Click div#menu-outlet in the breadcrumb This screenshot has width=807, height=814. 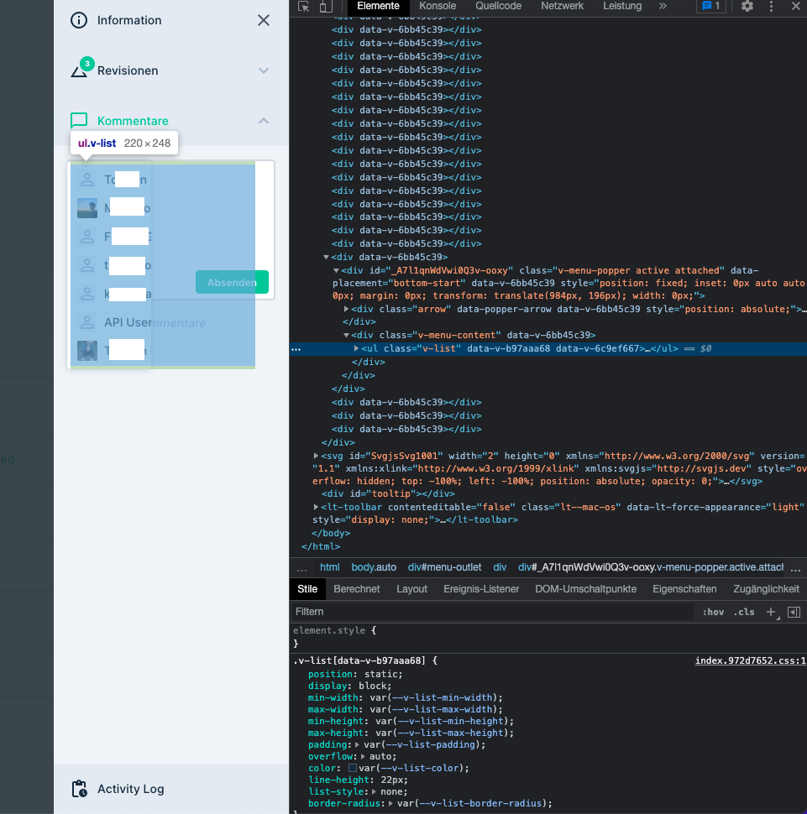(444, 567)
